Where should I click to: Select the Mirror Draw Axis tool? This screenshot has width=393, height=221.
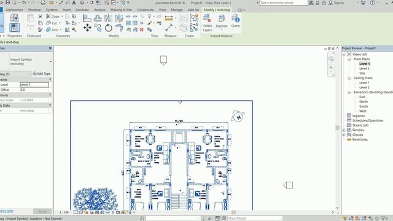tap(119, 18)
